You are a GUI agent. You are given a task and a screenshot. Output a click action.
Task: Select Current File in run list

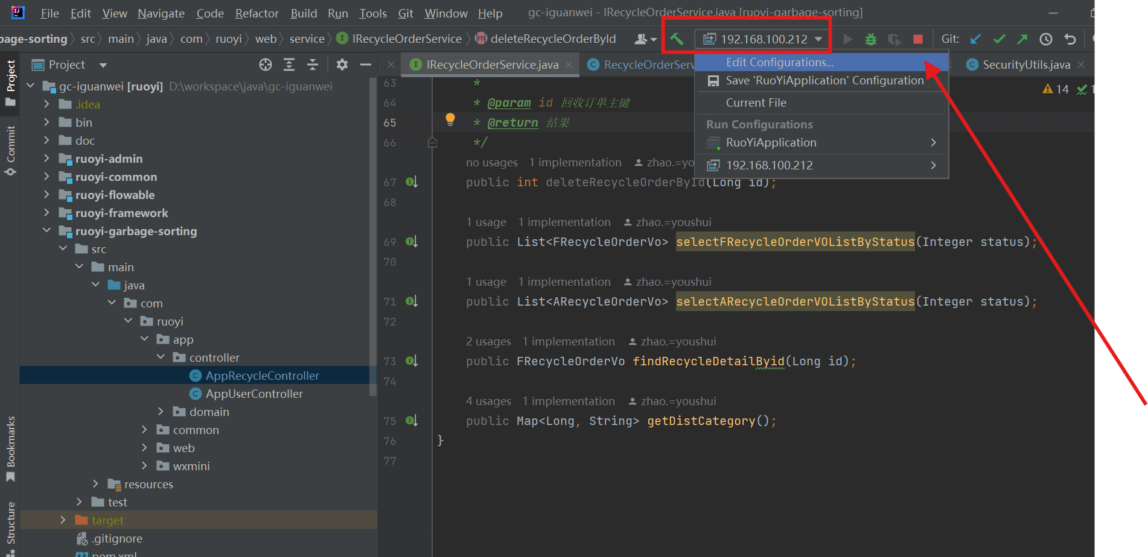[822, 103]
